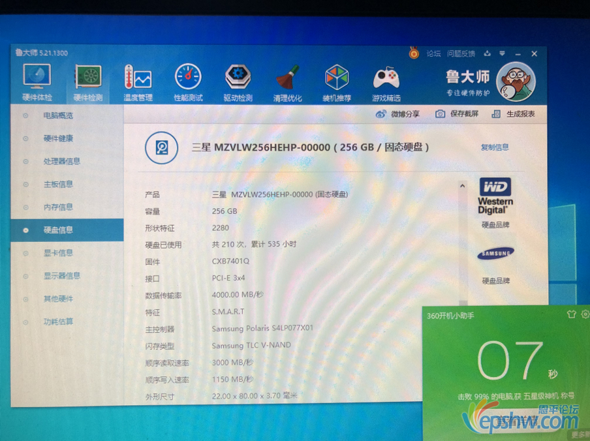The image size is (590, 441).
Task: Click the feature value S.M.A.R.T
Action: 228,312
